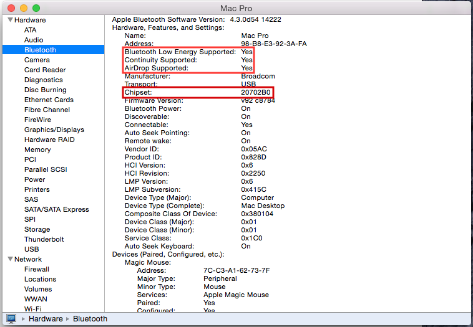The image size is (473, 327).
Task: Select SAS sidebar entry
Action: pos(31,199)
